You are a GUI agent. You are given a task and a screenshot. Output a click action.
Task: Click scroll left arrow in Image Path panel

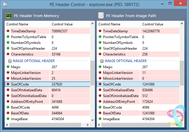pyautogui.click(x=99, y=125)
